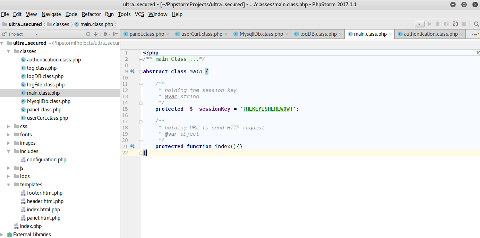Image resolution: width=480 pixels, height=238 pixels.
Task: Expand the css folder
Action: [x=9, y=126]
